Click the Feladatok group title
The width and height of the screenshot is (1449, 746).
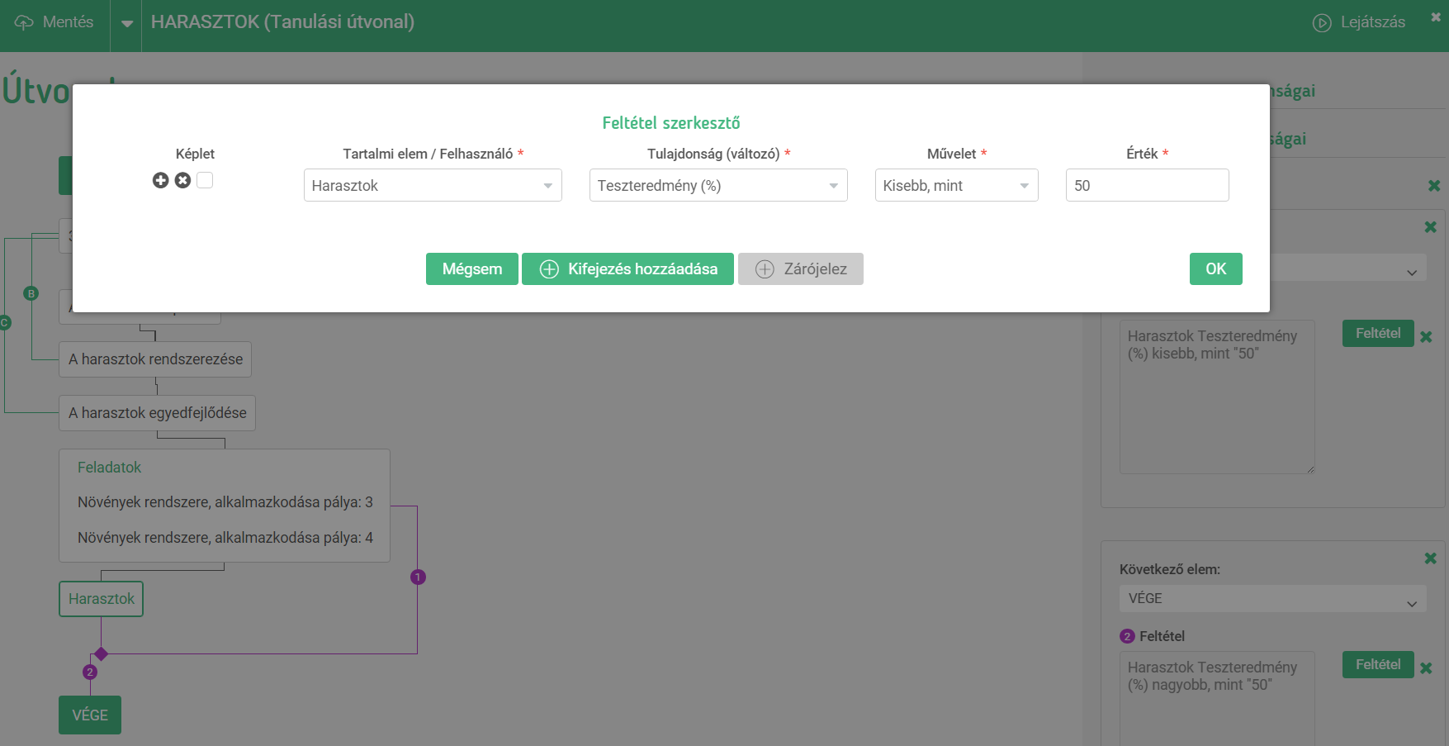[109, 468]
